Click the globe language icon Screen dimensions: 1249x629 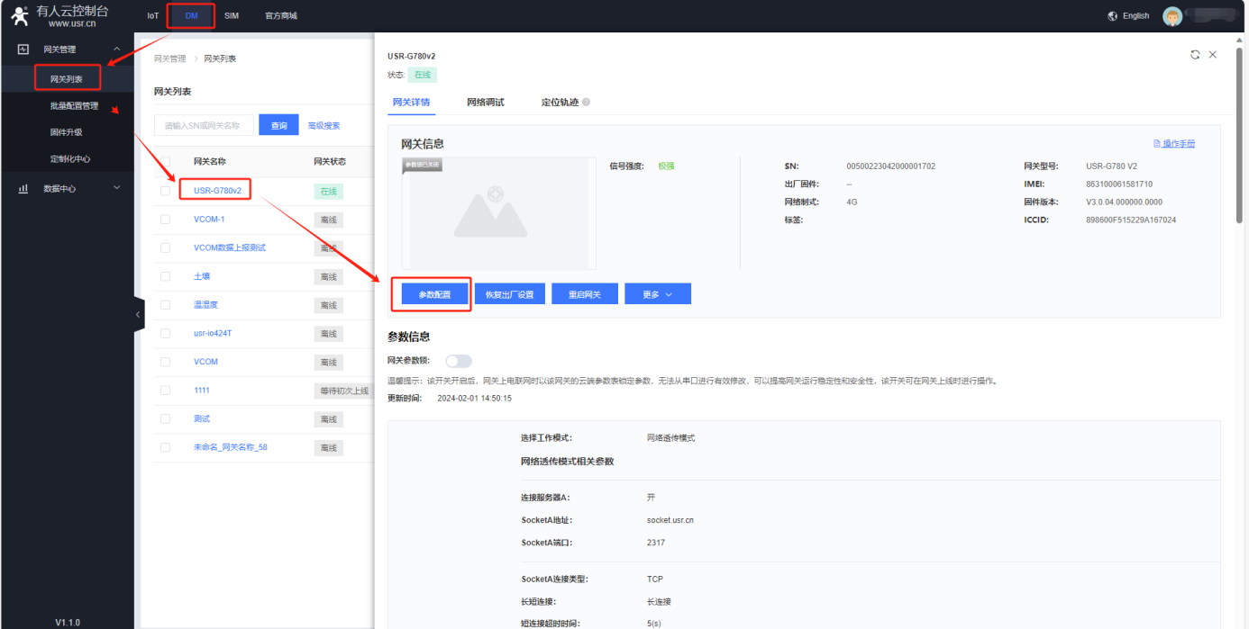coord(1113,16)
